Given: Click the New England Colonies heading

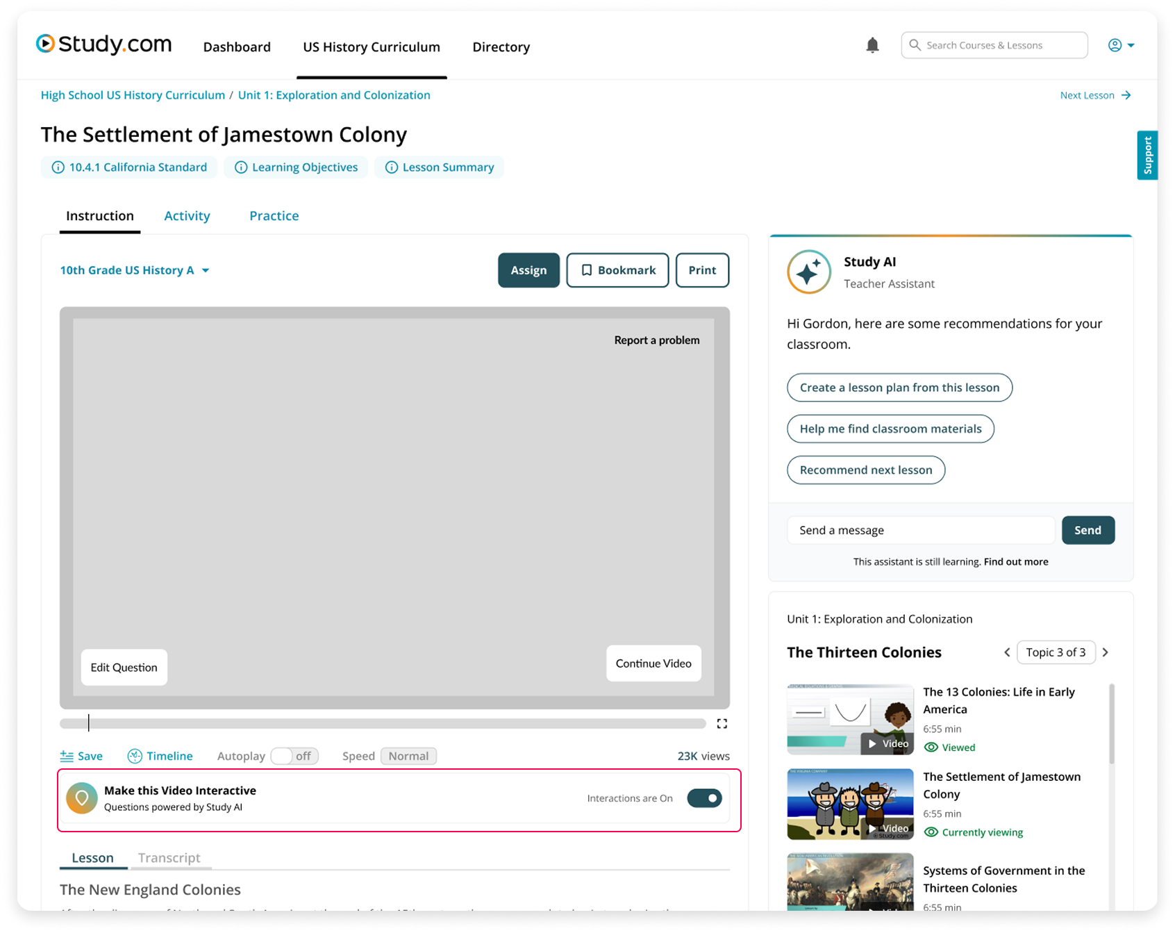Looking at the screenshot, I should [150, 890].
